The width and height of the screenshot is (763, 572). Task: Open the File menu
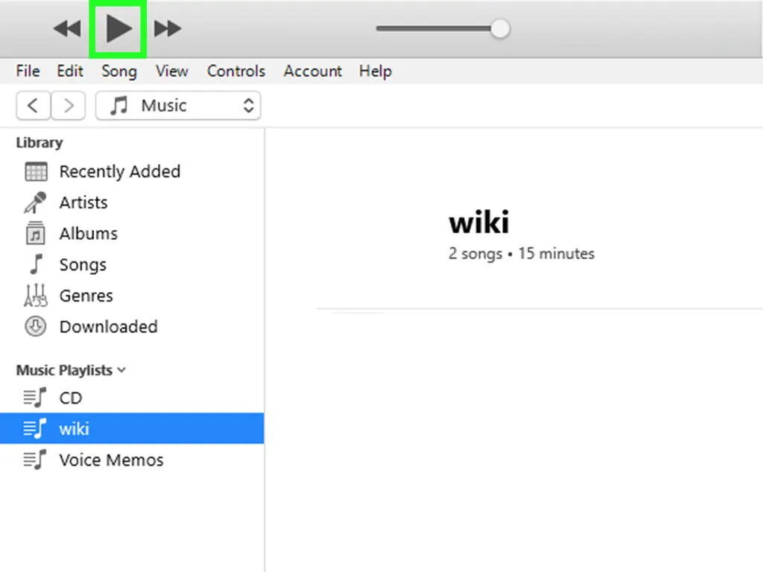coord(28,71)
